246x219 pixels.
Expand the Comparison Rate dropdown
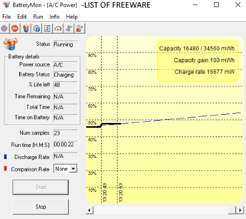tap(73, 169)
